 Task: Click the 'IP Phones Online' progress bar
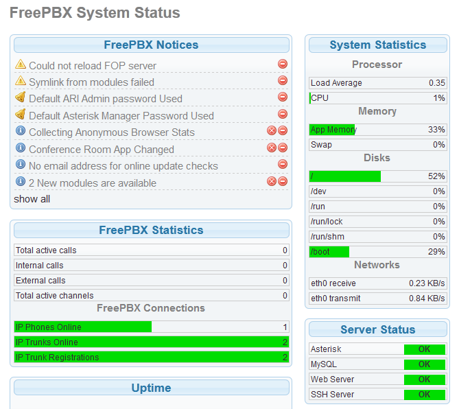pos(152,327)
